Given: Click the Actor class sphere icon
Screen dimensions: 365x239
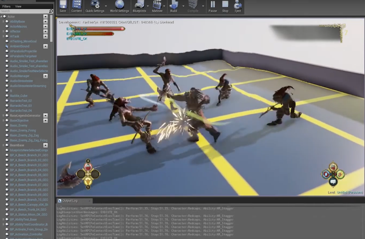Looking at the screenshot, I should 5,16.
